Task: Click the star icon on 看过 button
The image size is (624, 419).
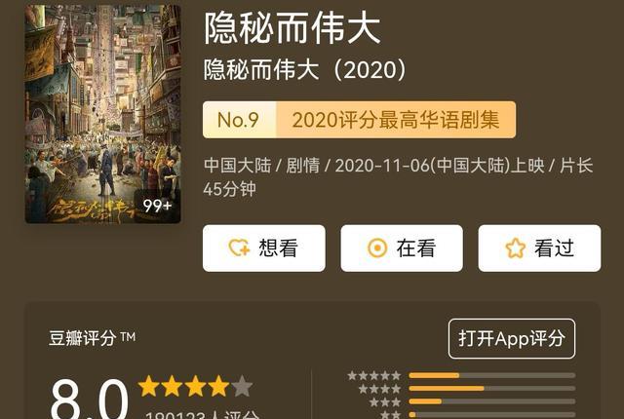Action: (516, 248)
